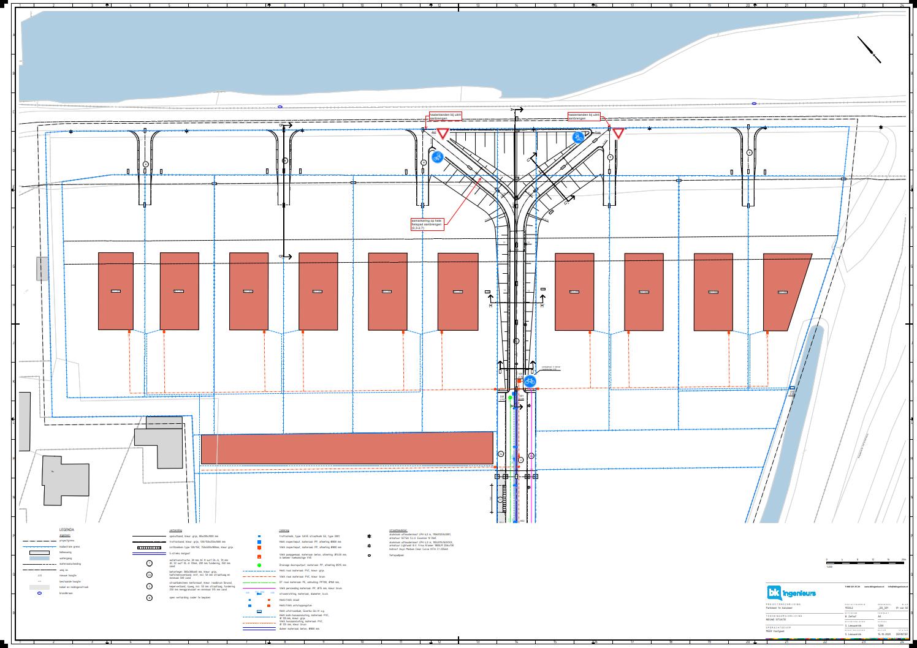Click the left 'haaientanden bij uitrit' annotation box
917x648 pixels.
[446, 116]
